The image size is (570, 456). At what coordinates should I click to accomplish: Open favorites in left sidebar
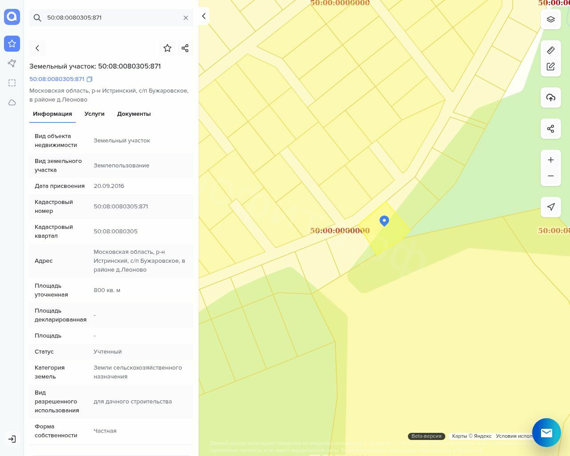point(12,44)
